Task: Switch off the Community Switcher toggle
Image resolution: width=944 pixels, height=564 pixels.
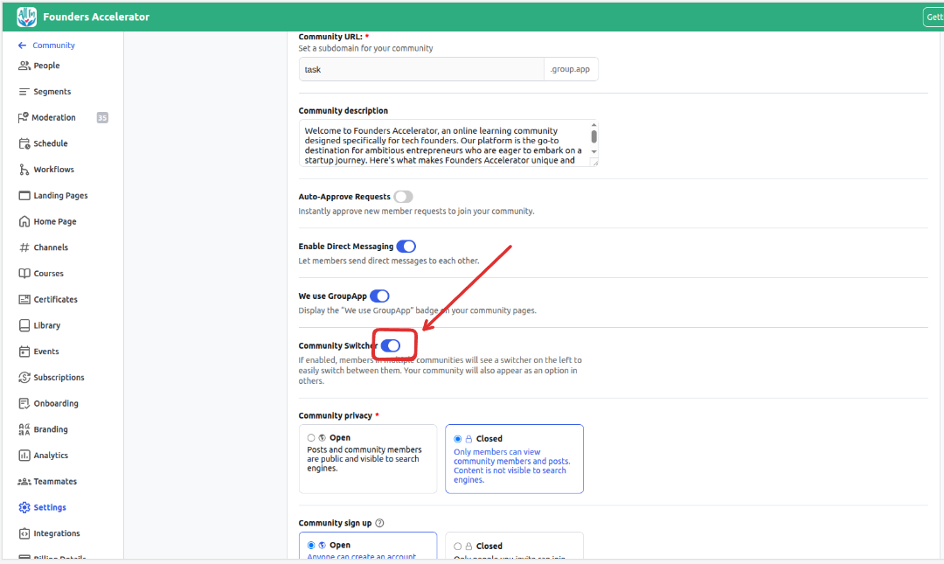Action: 391,345
